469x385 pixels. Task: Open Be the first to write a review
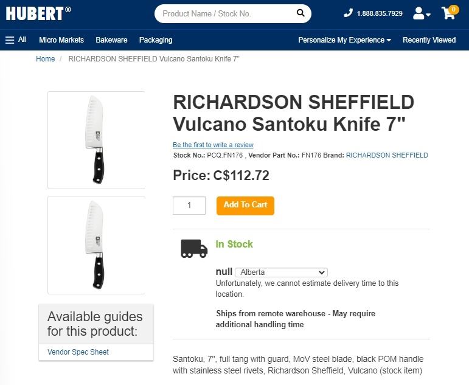click(x=213, y=145)
